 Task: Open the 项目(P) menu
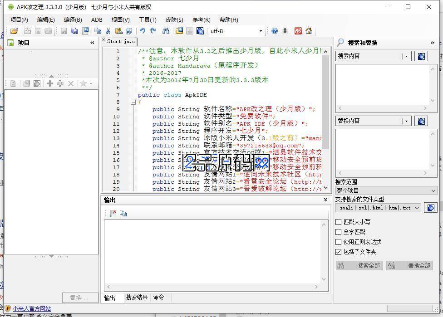[19, 20]
